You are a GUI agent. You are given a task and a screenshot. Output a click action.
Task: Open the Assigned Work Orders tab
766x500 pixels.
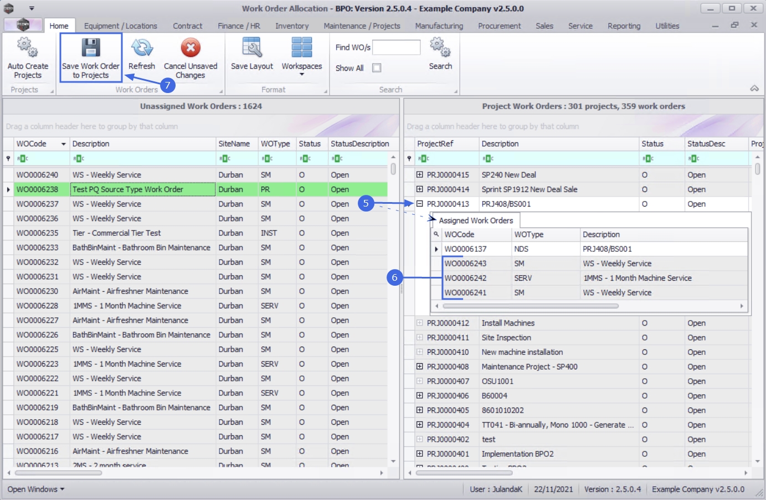coord(476,220)
